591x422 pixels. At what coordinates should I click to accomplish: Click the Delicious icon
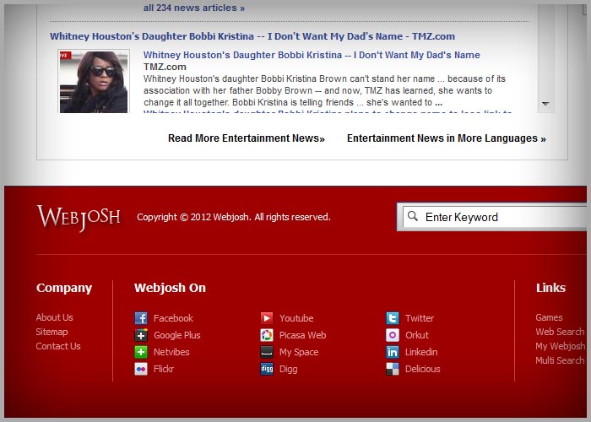393,369
